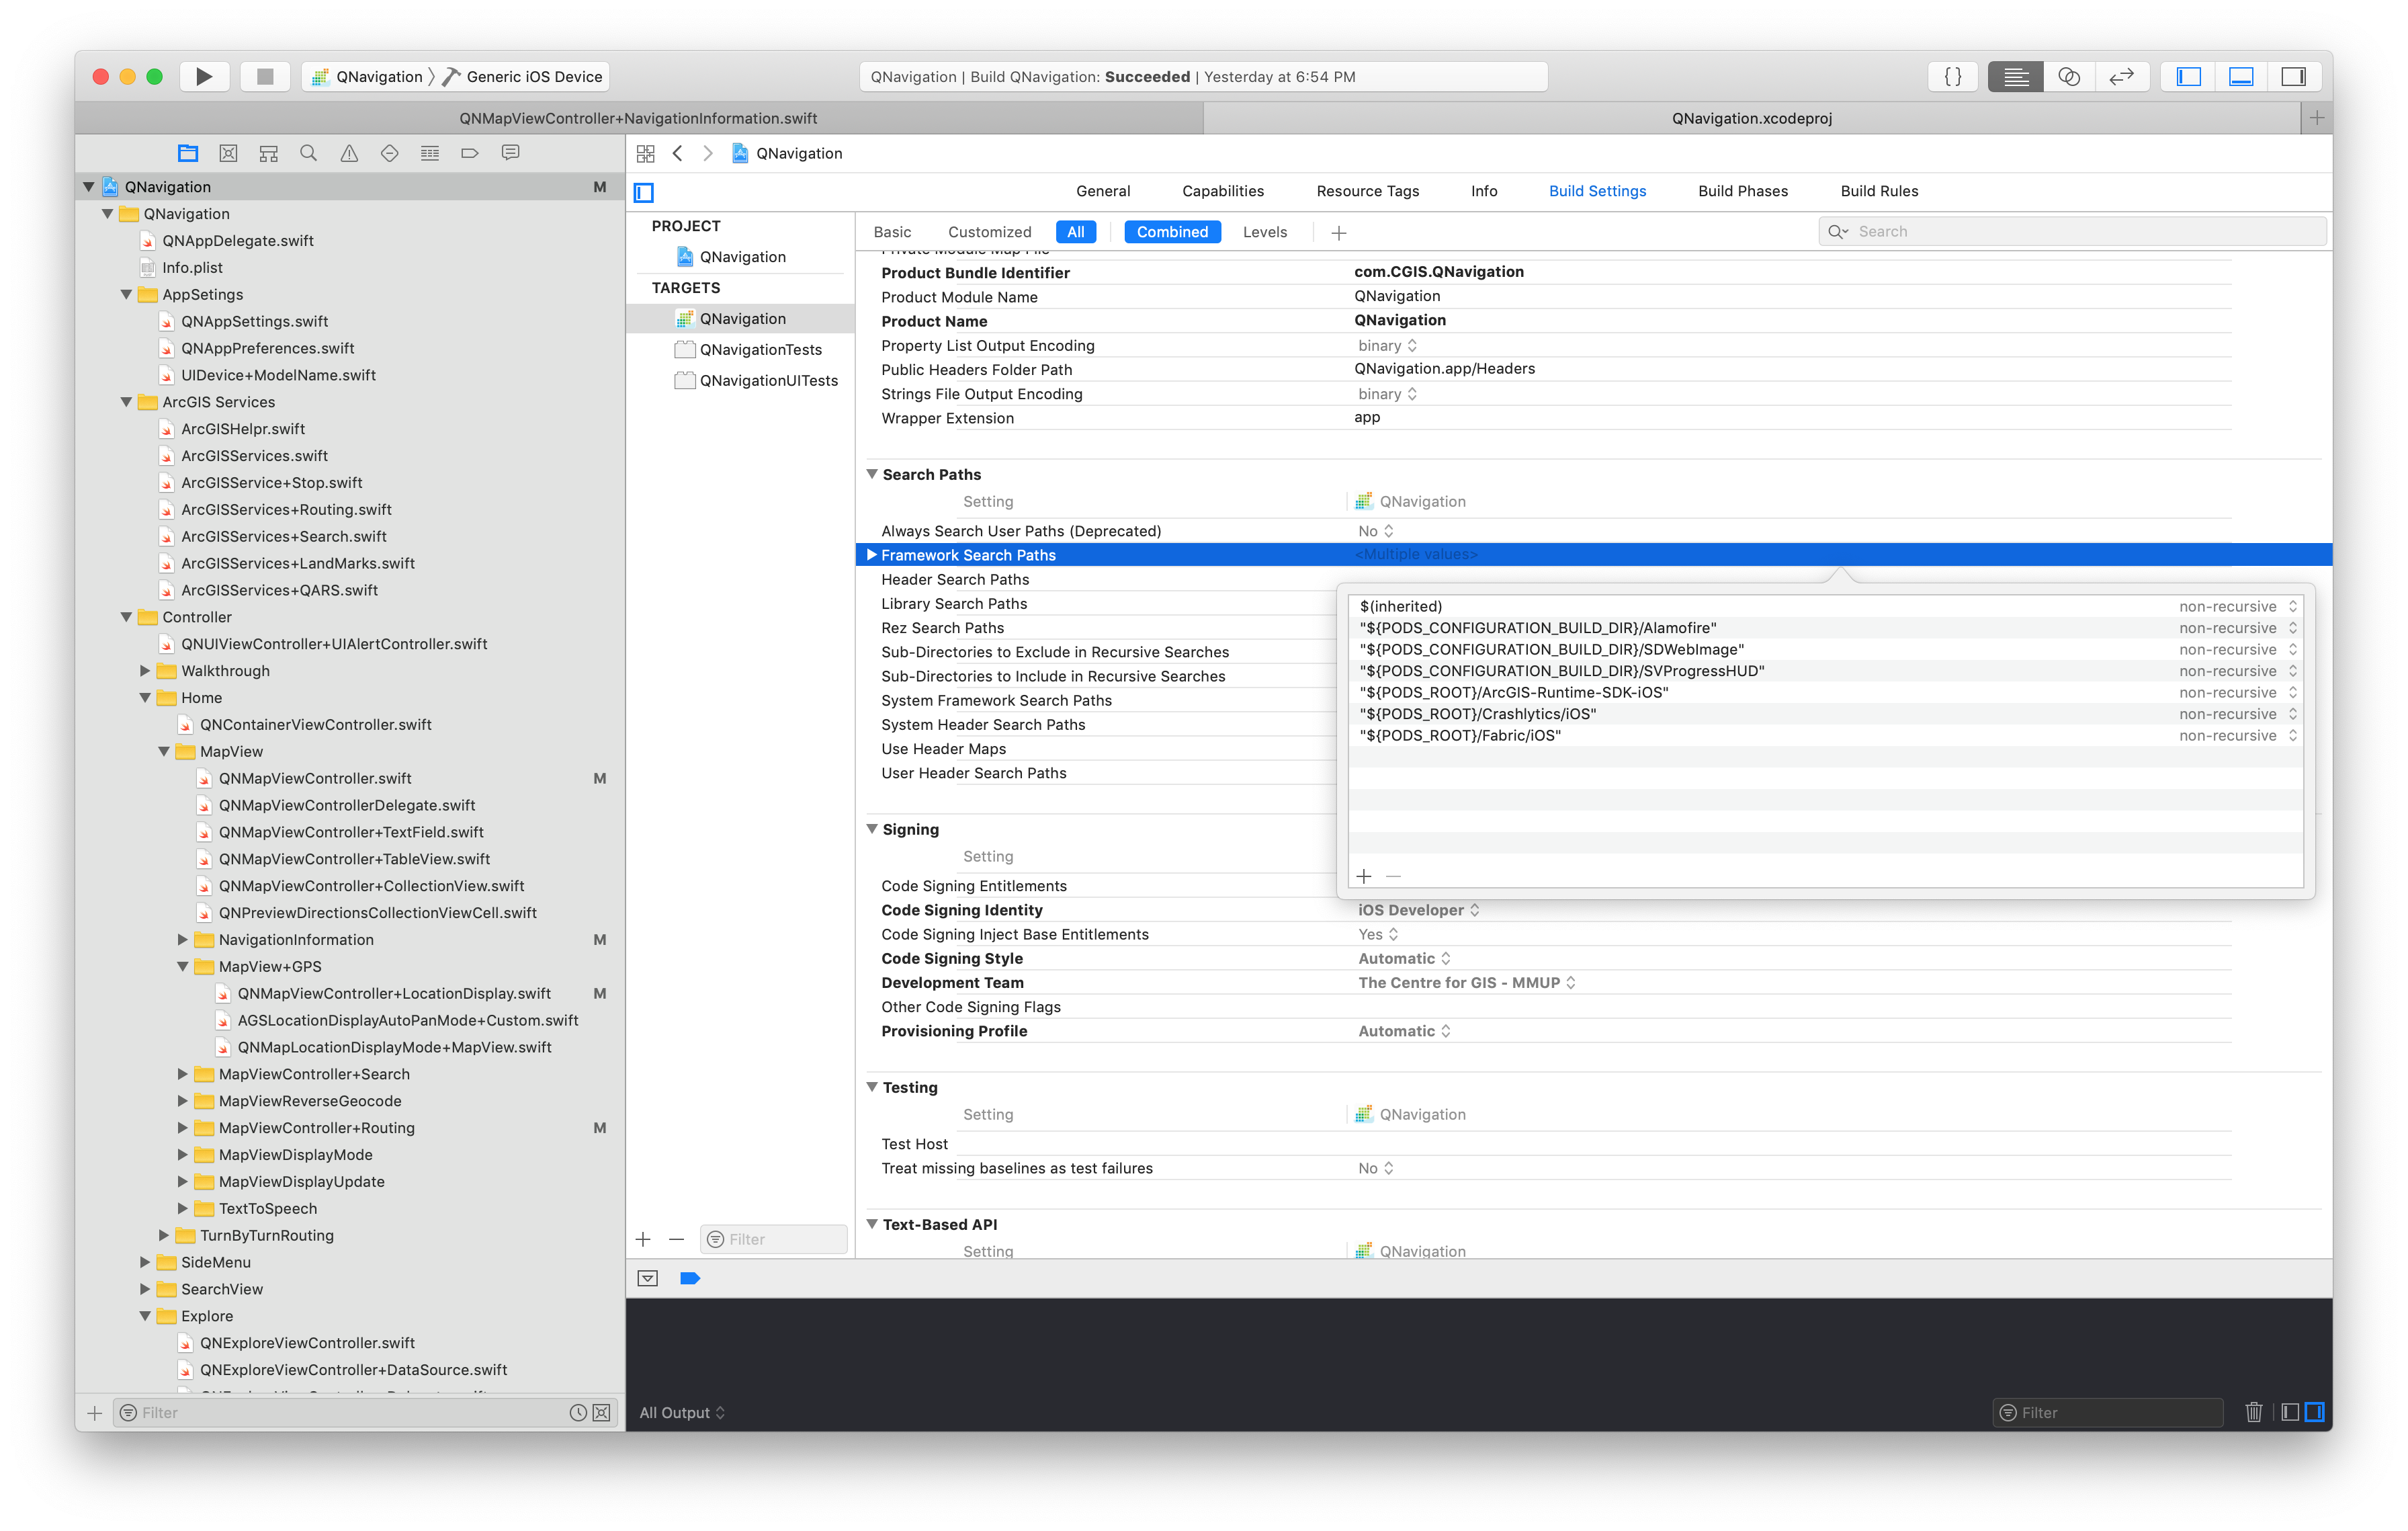The image size is (2408, 1531).
Task: Switch to the assistant editor icon
Action: (x=2069, y=76)
